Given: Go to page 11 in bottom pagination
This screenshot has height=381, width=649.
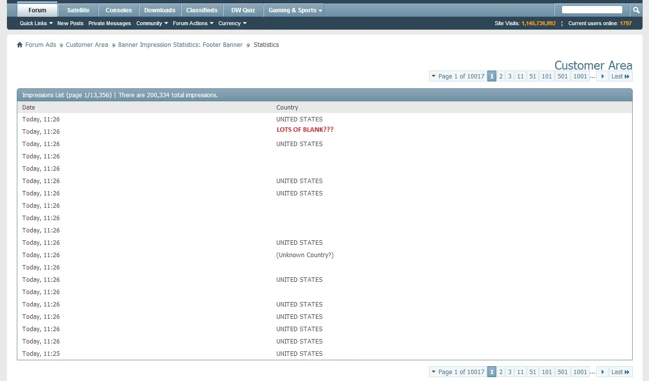Looking at the screenshot, I should tap(520, 372).
